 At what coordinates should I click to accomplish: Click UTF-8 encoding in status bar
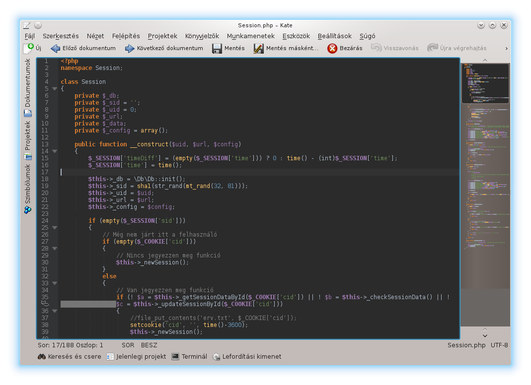pyautogui.click(x=499, y=345)
